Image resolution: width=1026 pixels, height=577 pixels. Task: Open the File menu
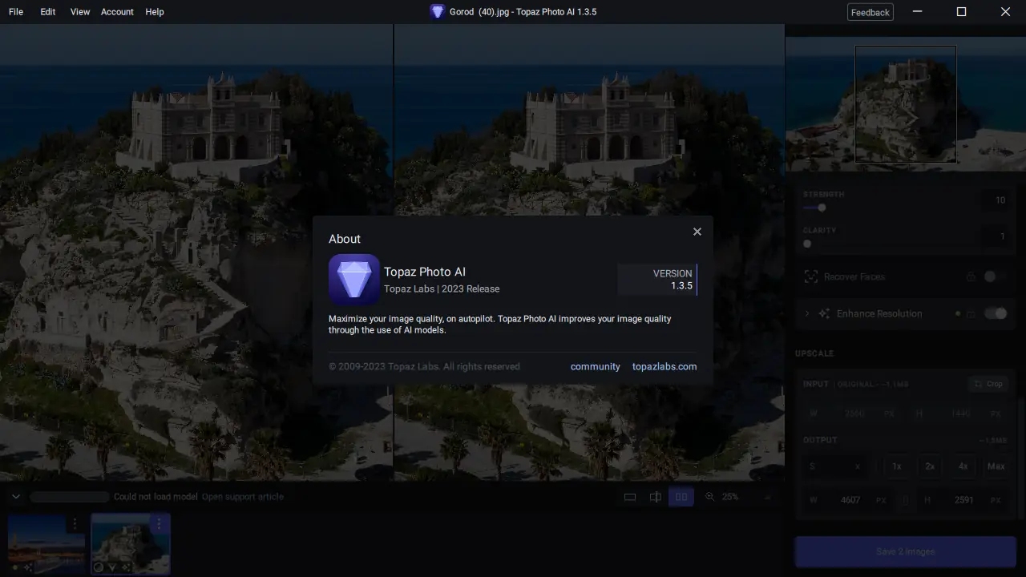click(x=16, y=12)
